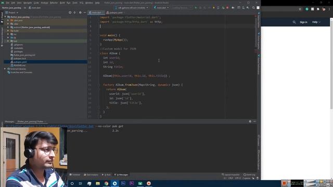333x187 pixels.
Task: Click the Windows Cortana search circle
Action: [72, 183]
